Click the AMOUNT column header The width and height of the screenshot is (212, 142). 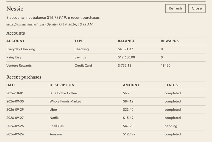point(131,85)
